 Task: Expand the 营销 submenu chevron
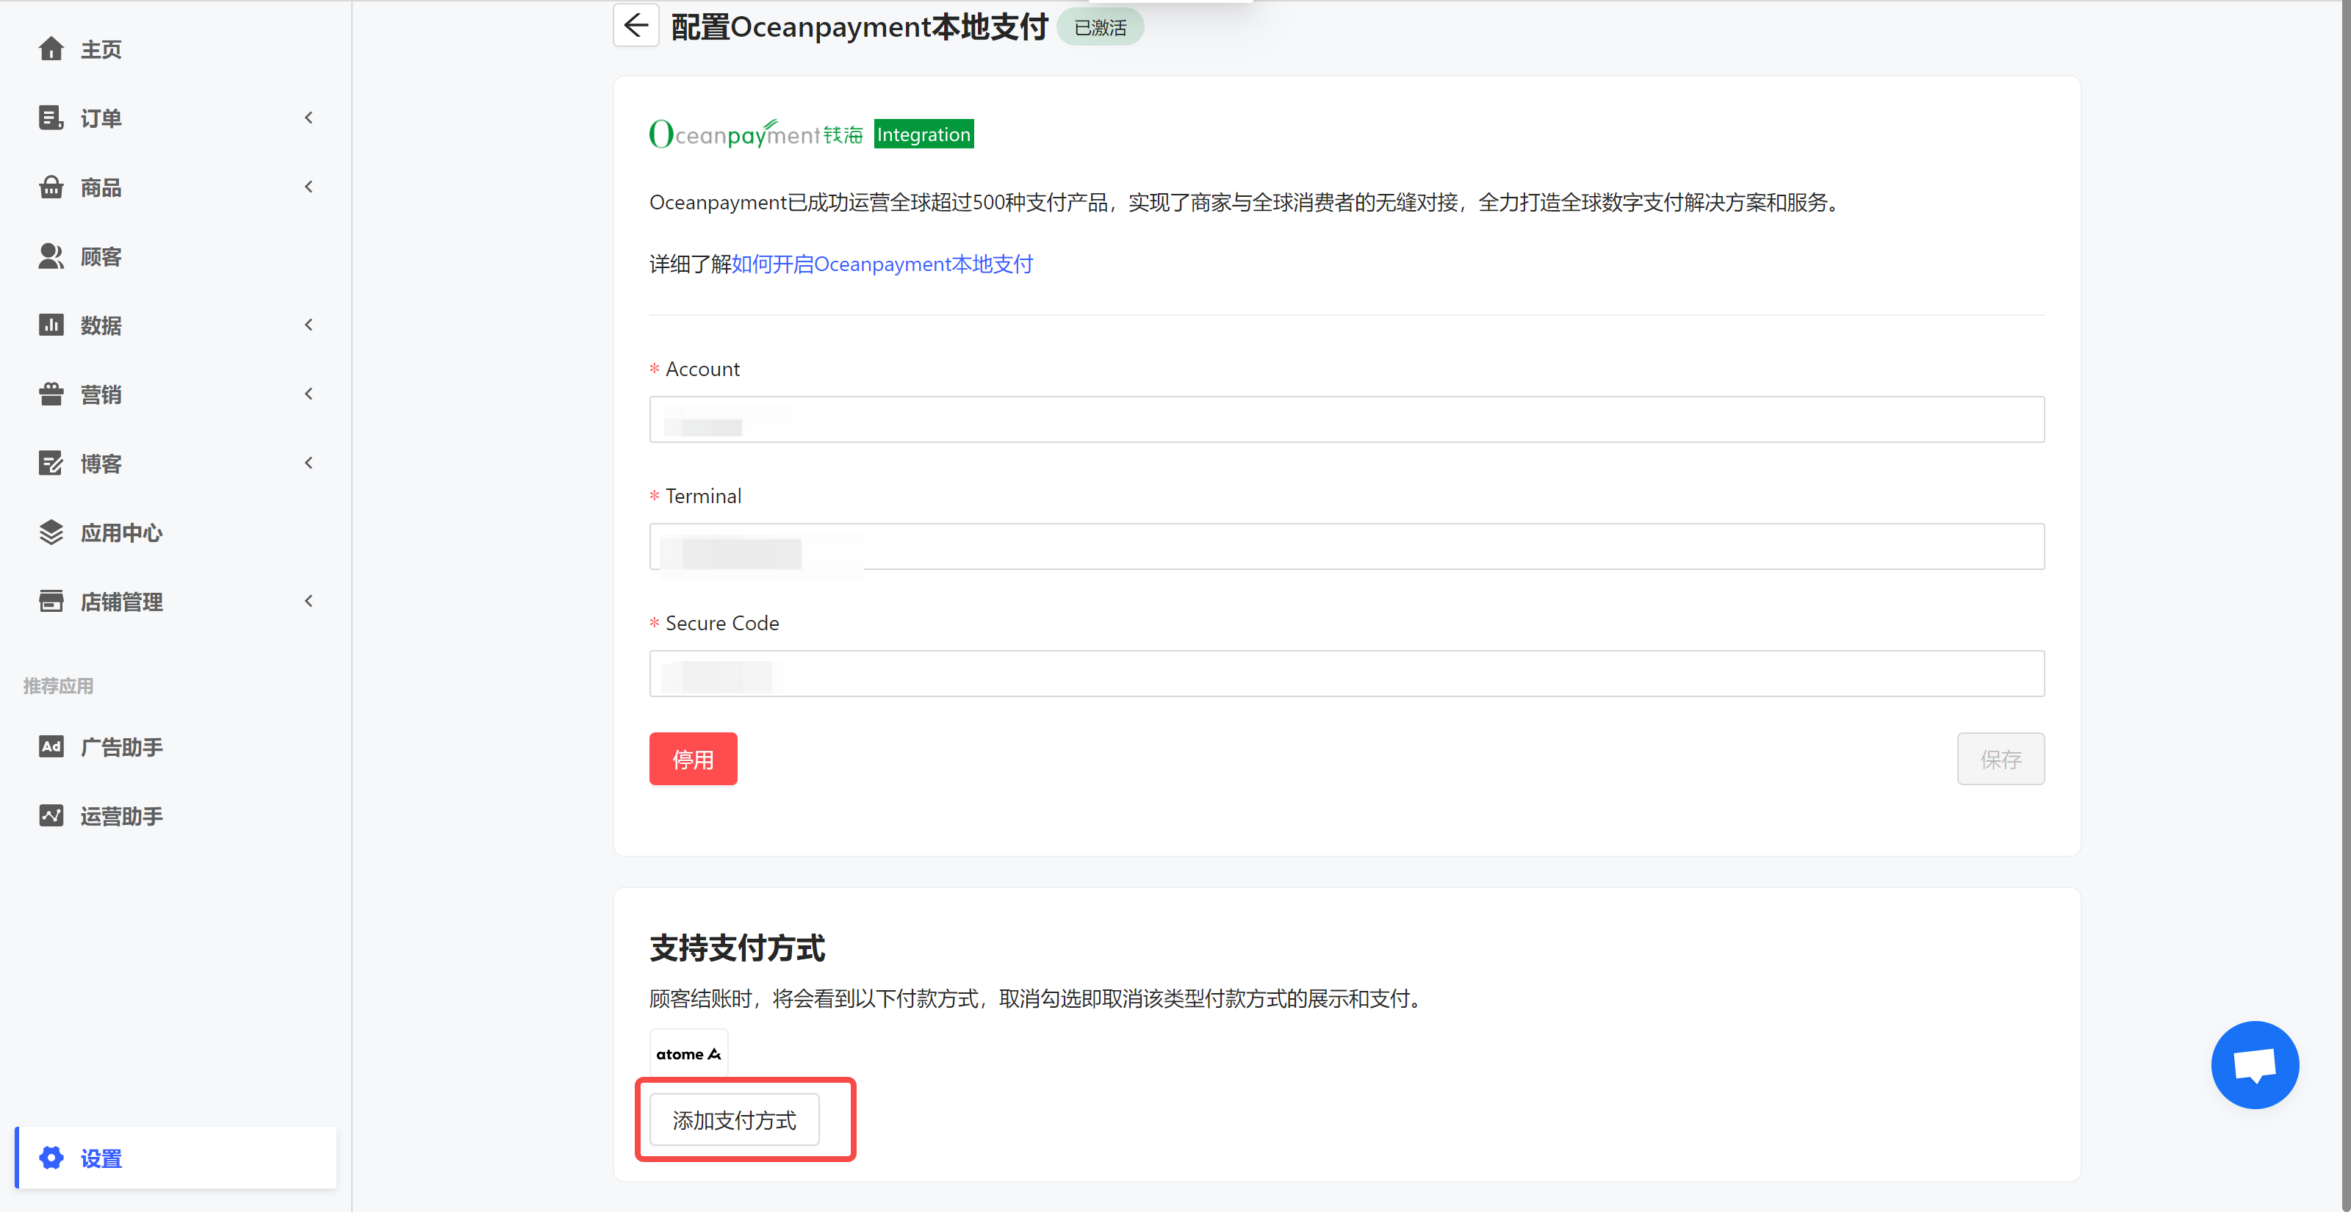point(309,394)
